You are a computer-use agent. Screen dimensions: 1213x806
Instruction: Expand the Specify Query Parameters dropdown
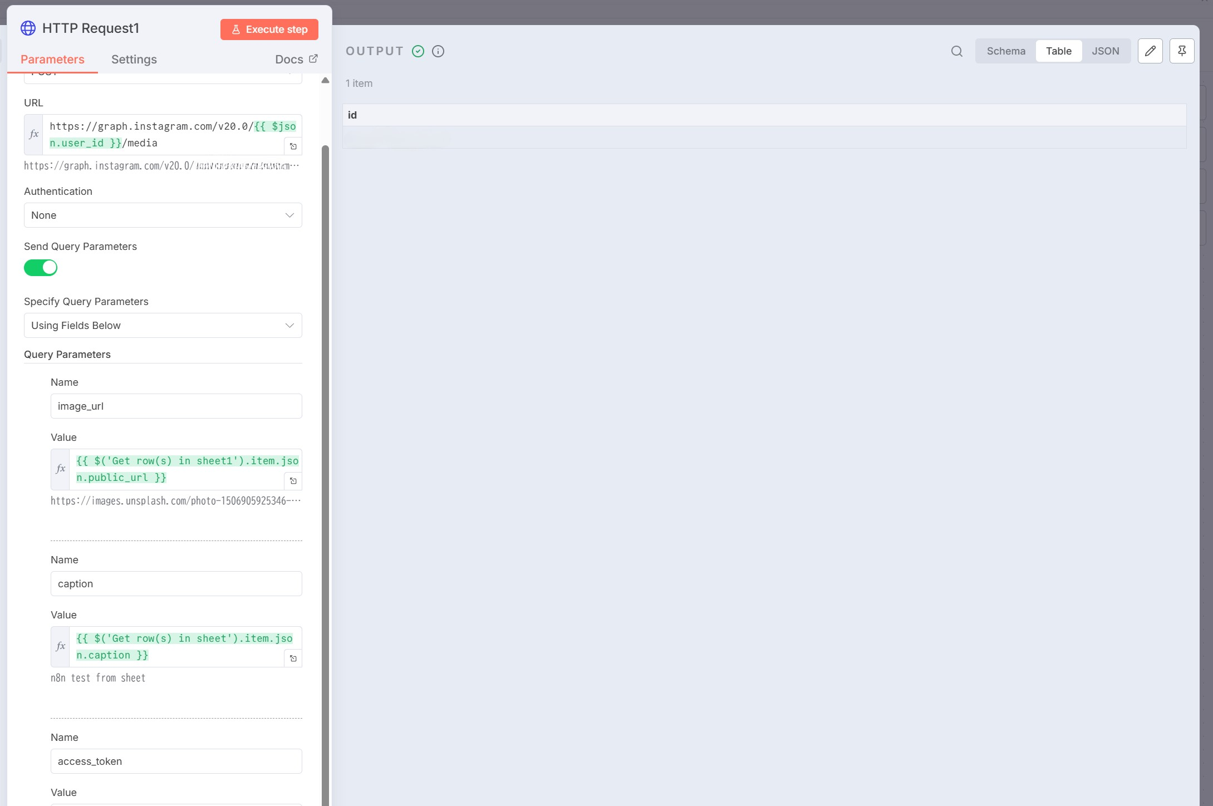163,326
